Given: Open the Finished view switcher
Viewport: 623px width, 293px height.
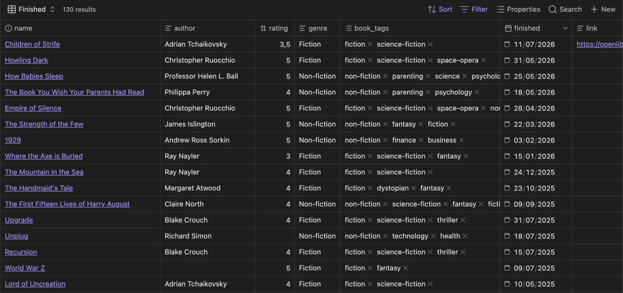Looking at the screenshot, I should pos(31,9).
